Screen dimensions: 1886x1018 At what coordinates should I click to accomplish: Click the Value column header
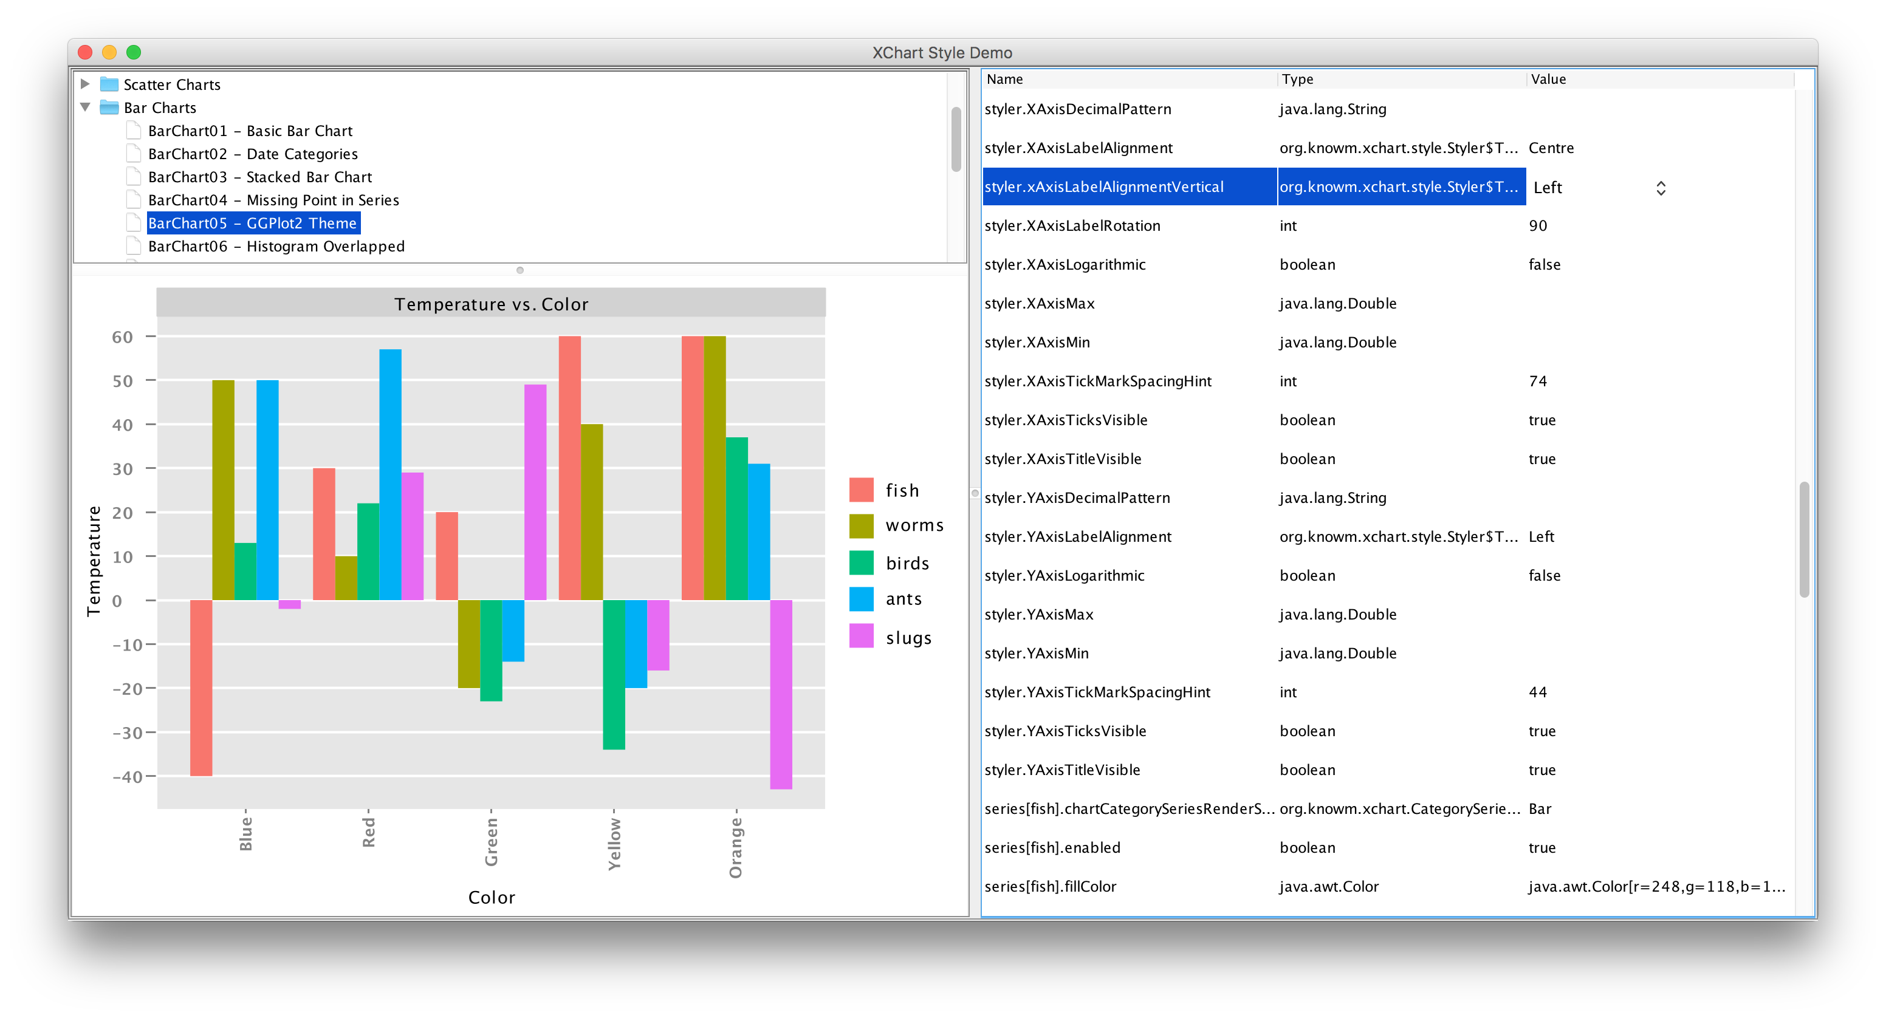coord(1550,79)
